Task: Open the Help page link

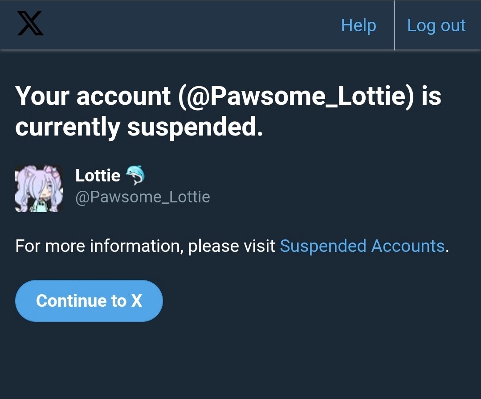Action: pyautogui.click(x=359, y=25)
